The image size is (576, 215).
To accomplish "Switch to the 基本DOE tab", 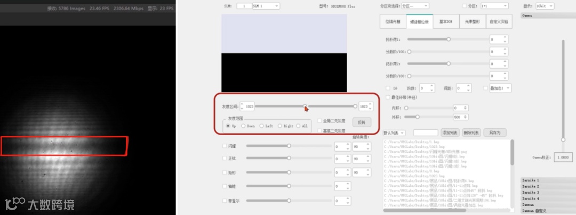I will point(445,22).
